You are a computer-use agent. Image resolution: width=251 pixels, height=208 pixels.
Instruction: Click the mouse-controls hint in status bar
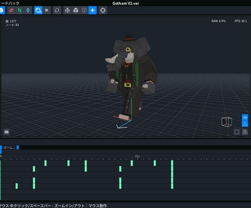click(53, 206)
